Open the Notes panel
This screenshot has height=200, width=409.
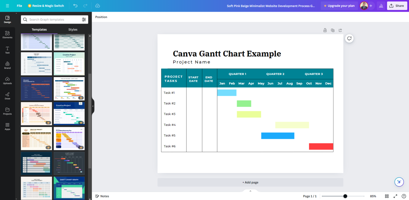(x=102, y=196)
